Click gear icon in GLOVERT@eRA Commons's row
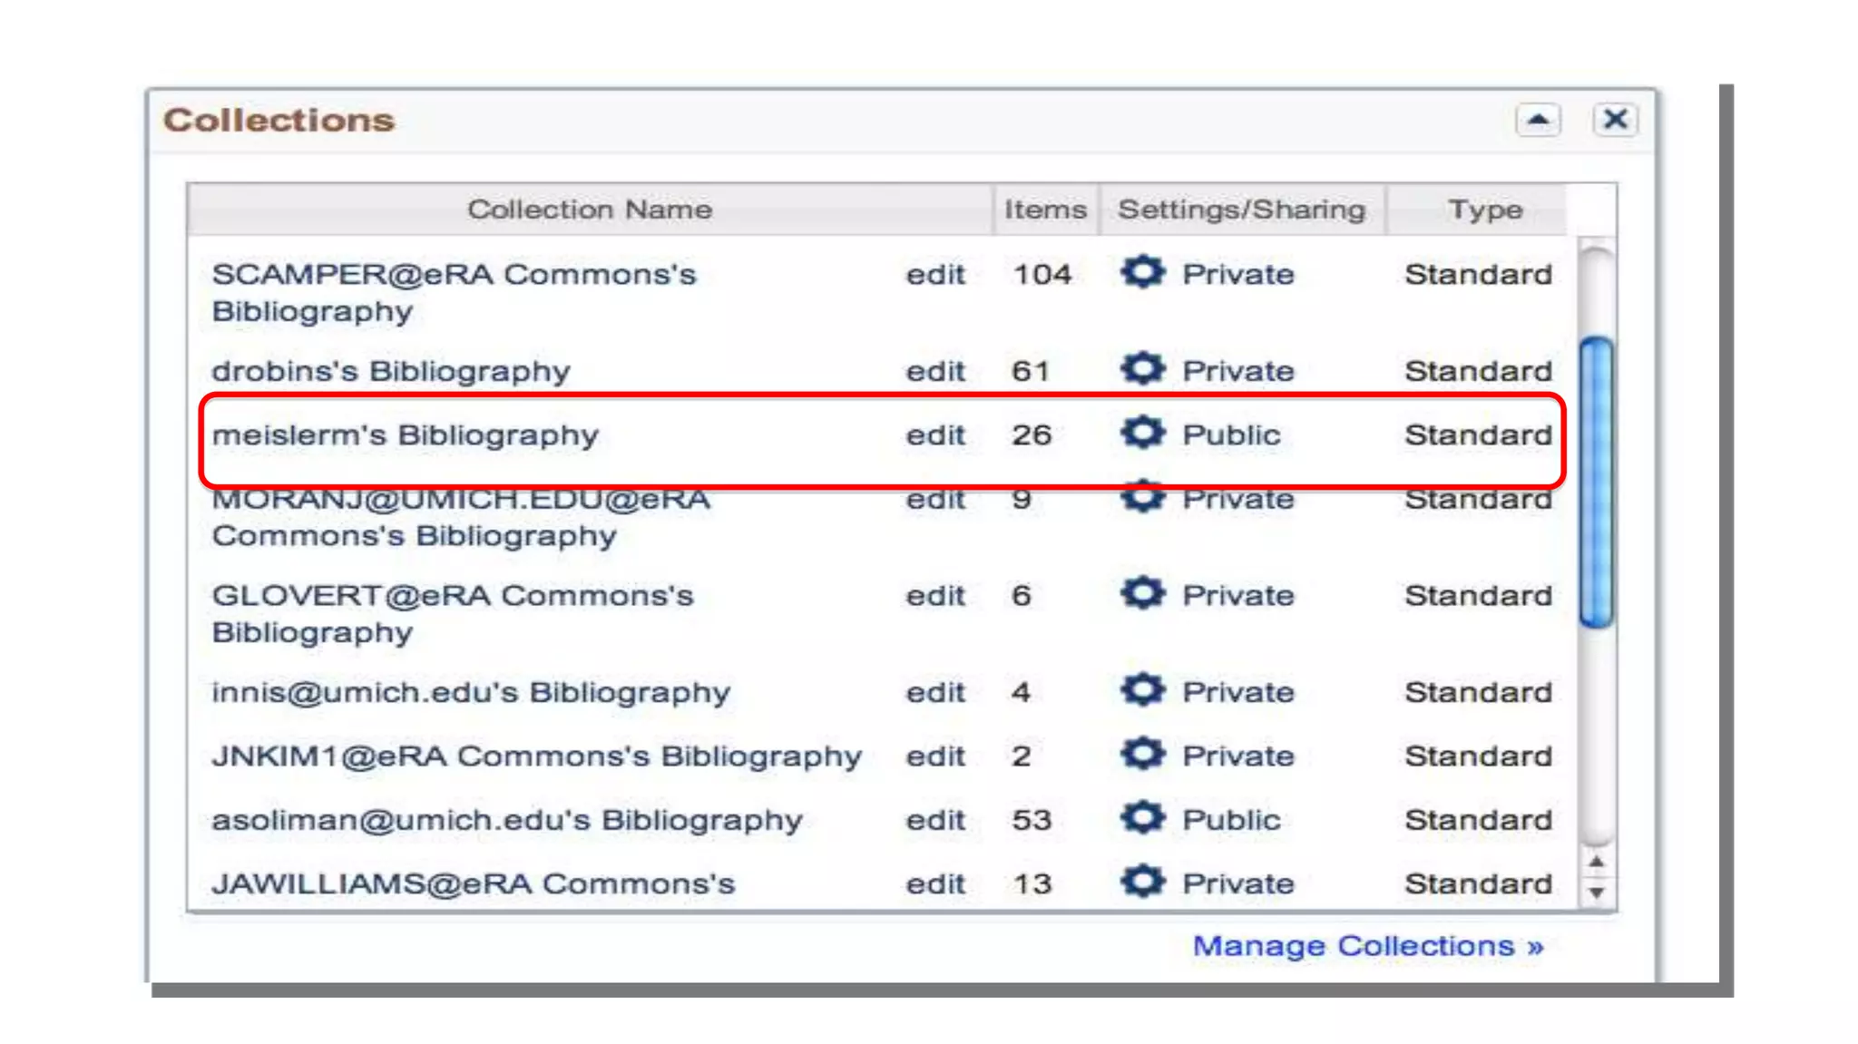The image size is (1858, 1044). [1142, 593]
